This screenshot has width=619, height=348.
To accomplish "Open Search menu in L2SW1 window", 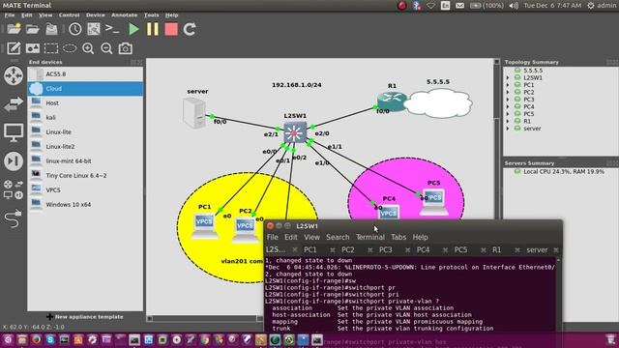I will point(338,237).
